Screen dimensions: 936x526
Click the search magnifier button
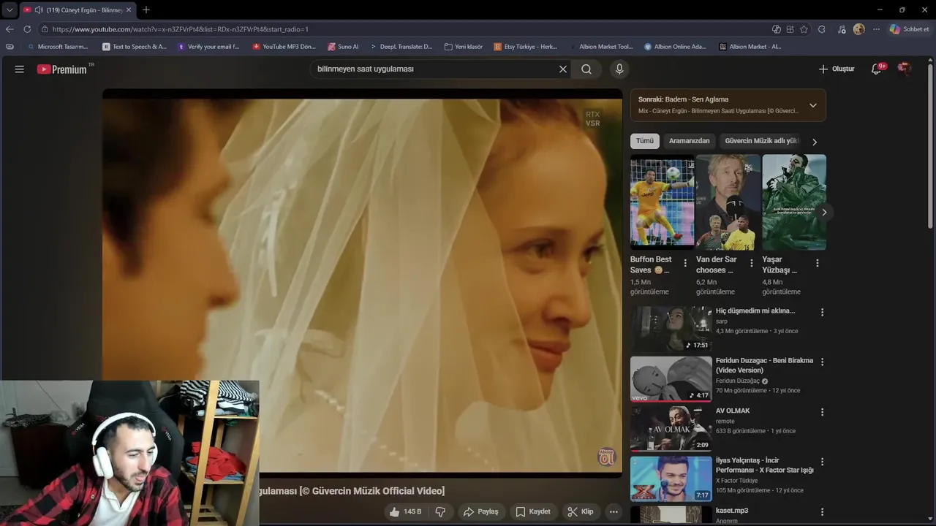586,69
